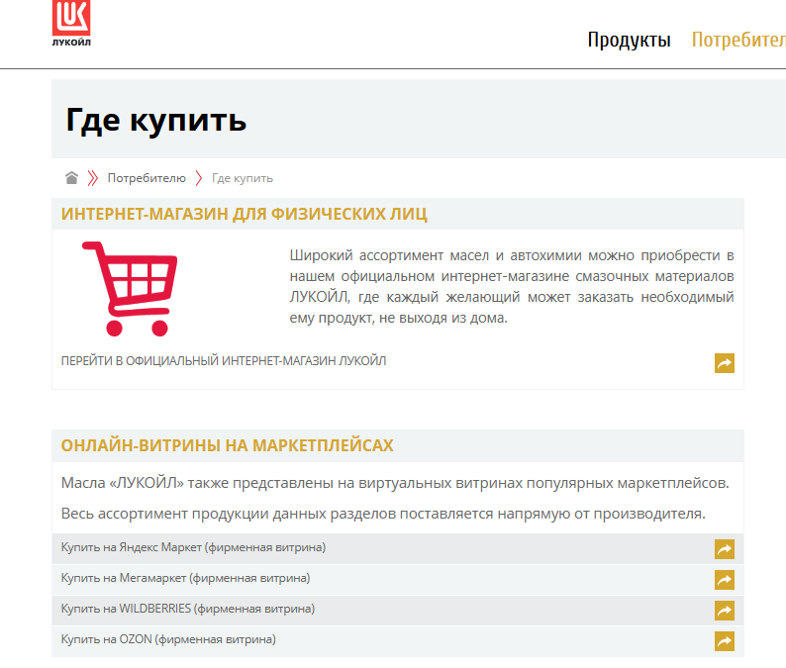Click arrow icon in OZON row
786x668 pixels.
(x=725, y=641)
